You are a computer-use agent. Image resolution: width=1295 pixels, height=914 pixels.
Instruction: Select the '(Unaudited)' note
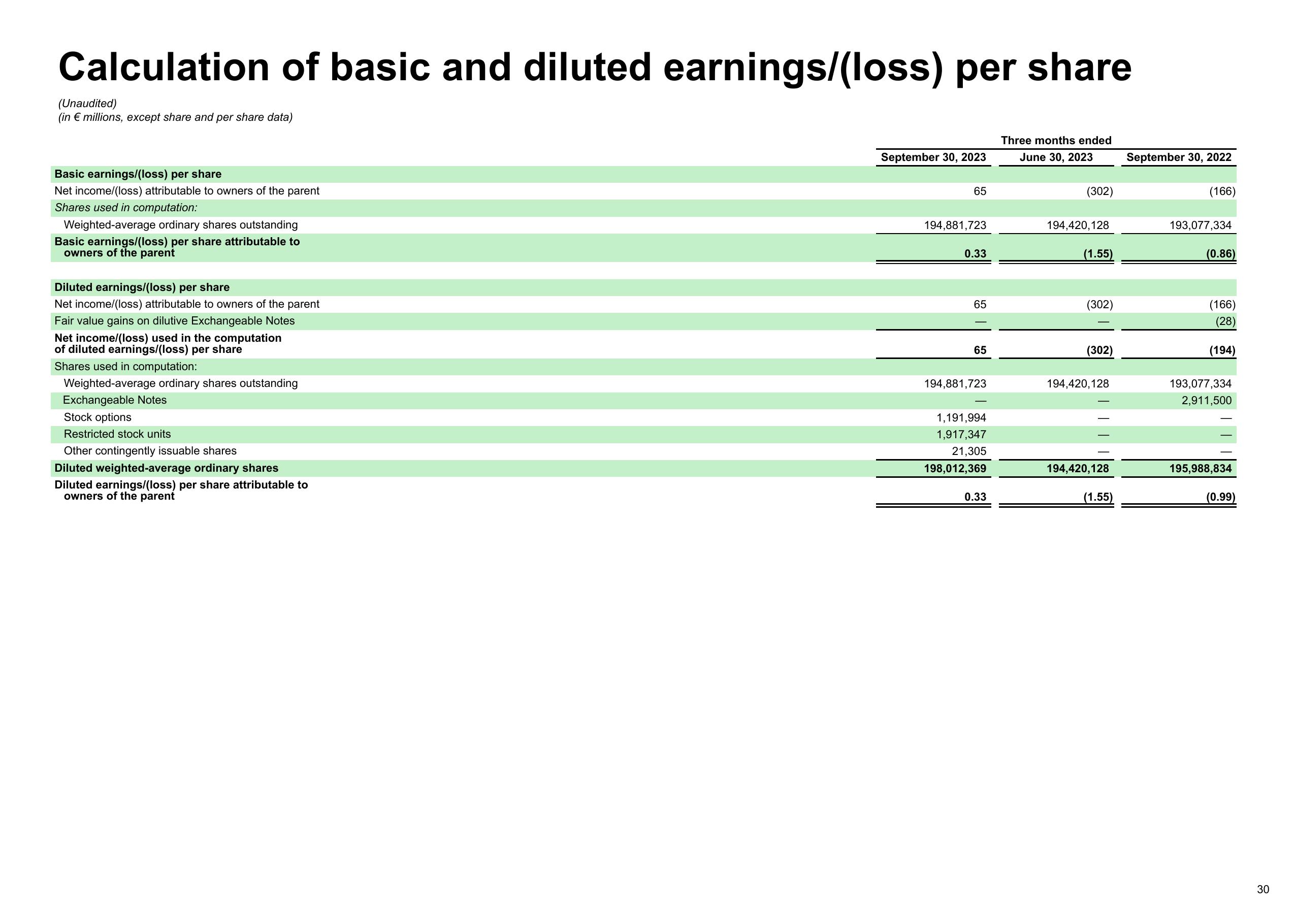(87, 104)
